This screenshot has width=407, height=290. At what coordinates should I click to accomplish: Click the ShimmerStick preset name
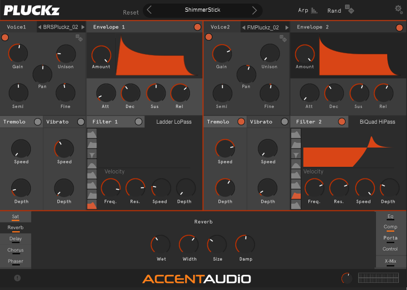pyautogui.click(x=202, y=10)
